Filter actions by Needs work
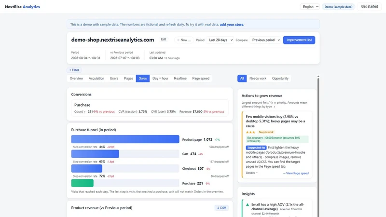 click(258, 78)
